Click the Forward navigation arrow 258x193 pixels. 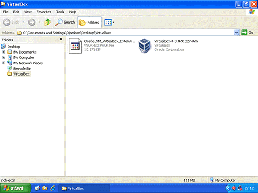click(32, 23)
